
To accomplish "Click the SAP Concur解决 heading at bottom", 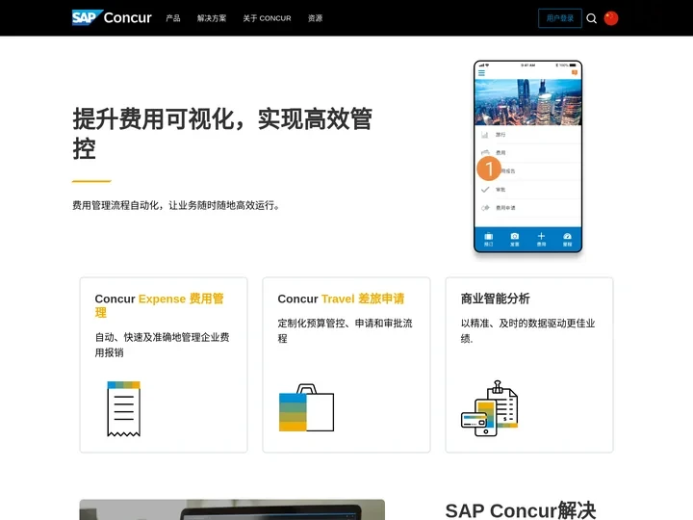I will (521, 510).
